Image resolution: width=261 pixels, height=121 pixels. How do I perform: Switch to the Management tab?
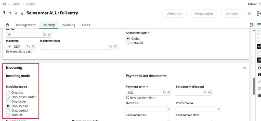pos(25,25)
